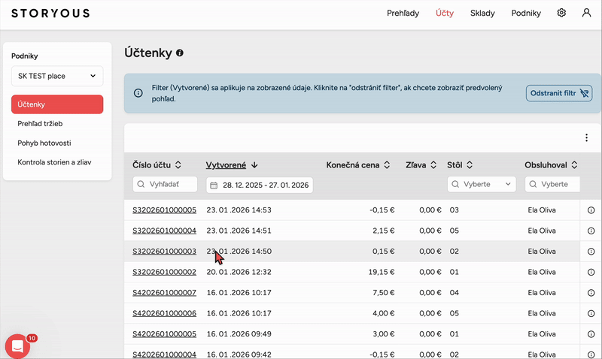Image resolution: width=602 pixels, height=359 pixels.
Task: Open the chat support bubble icon
Action: [x=17, y=345]
